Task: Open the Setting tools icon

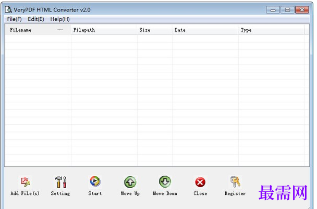Action: pyautogui.click(x=60, y=182)
